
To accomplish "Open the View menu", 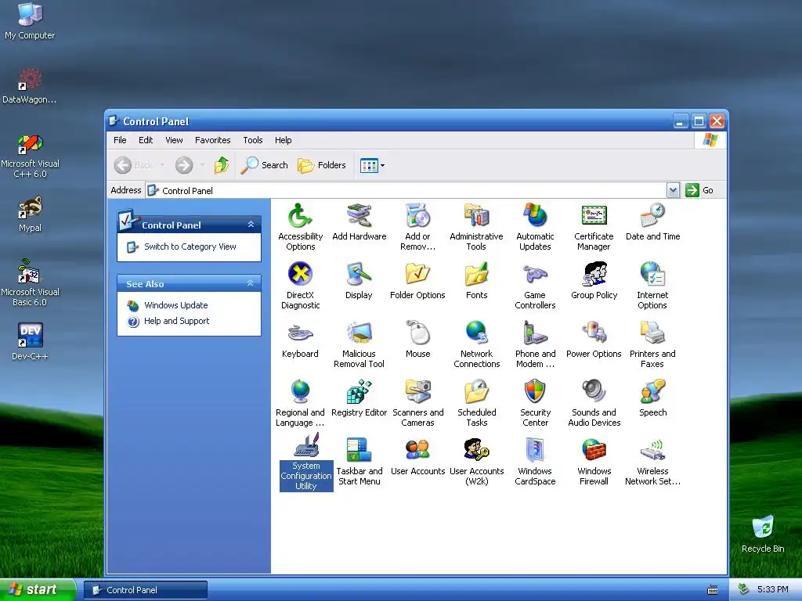I will tap(174, 140).
